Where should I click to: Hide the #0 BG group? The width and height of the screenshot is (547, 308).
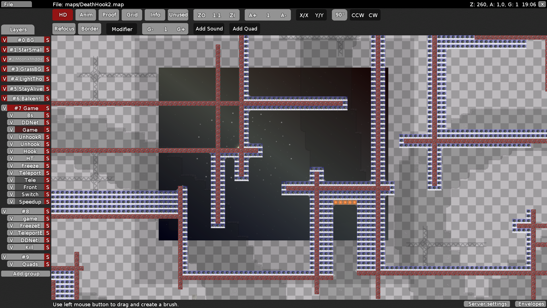4,40
